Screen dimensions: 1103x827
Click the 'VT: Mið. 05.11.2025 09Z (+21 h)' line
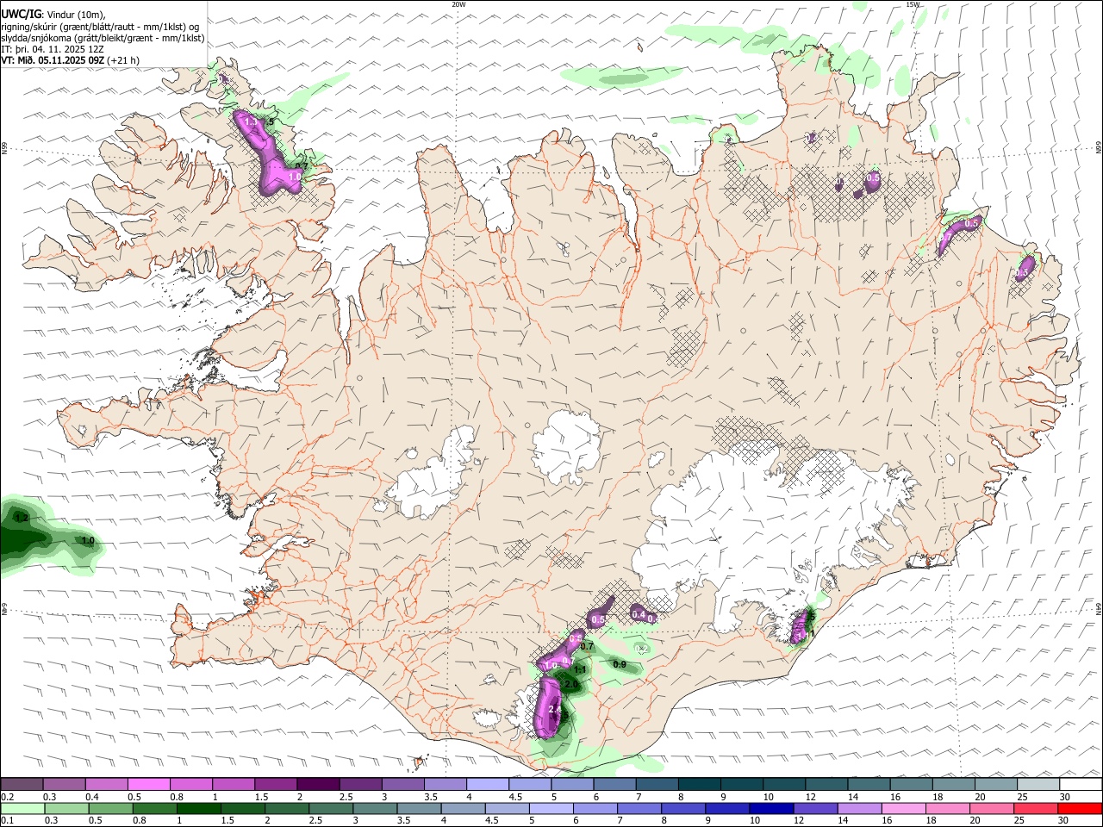point(71,60)
